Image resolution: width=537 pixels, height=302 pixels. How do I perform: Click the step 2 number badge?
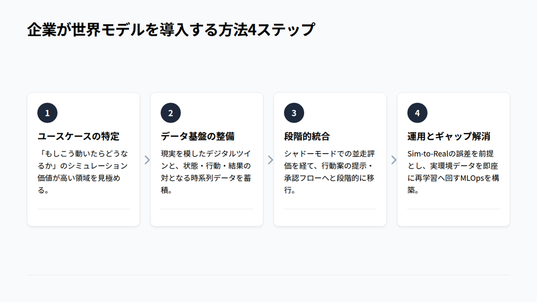[x=170, y=113]
